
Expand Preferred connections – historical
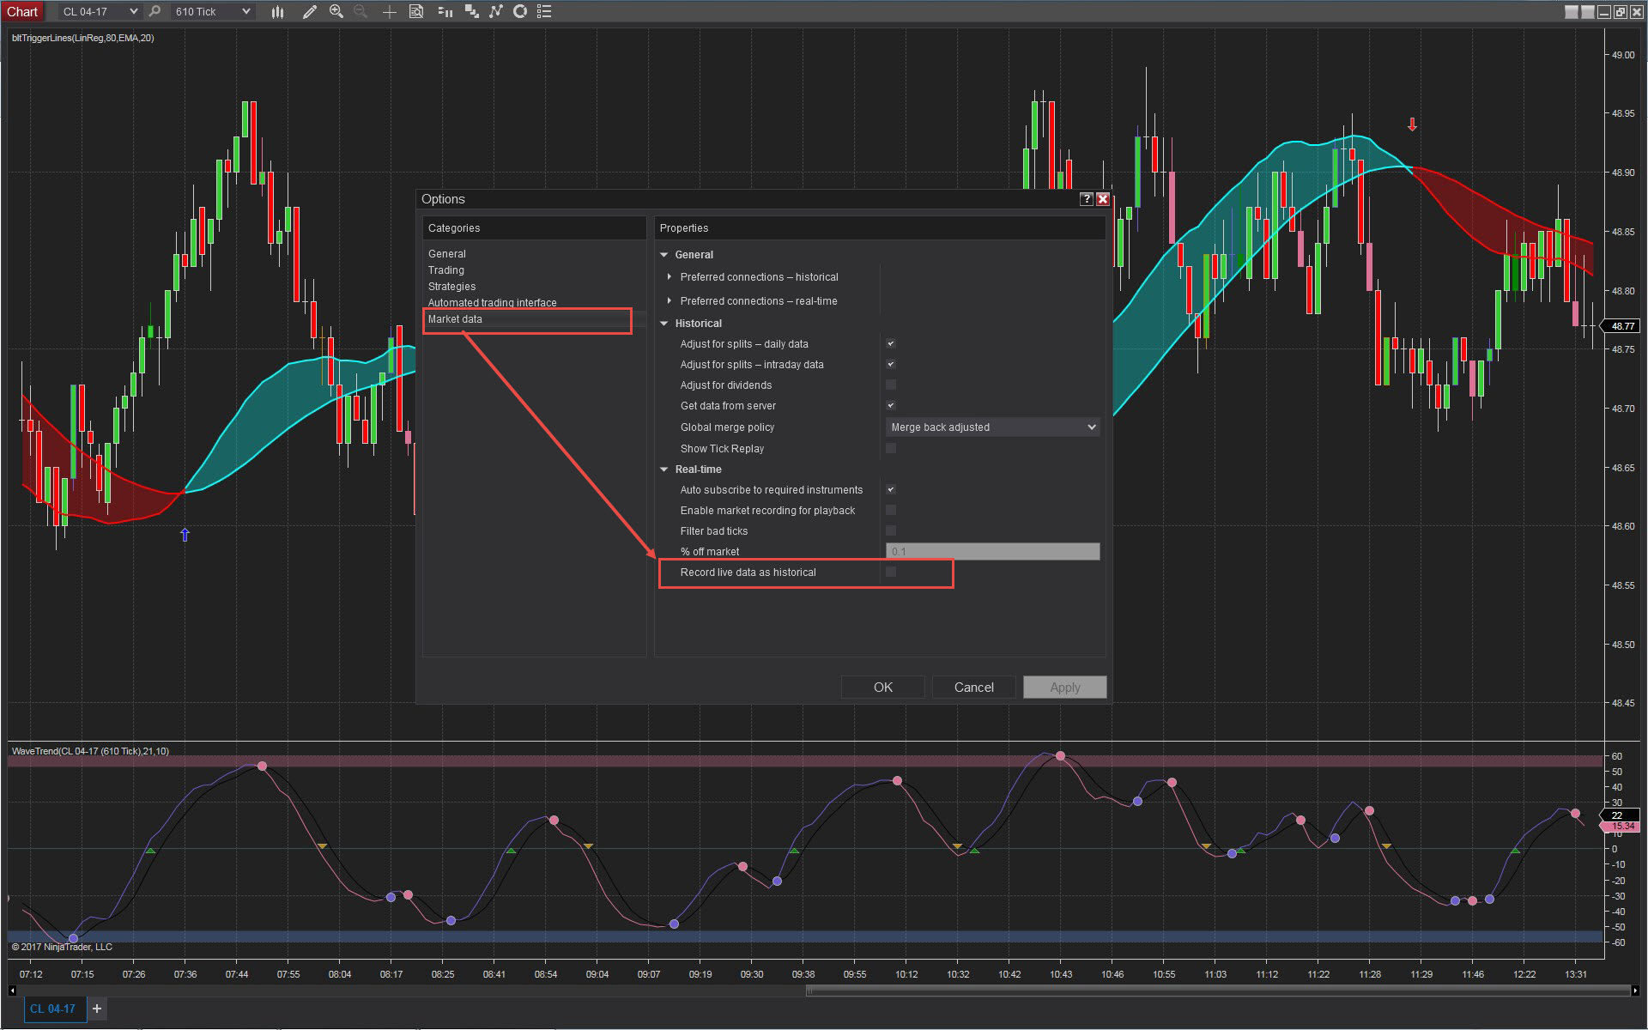(669, 277)
